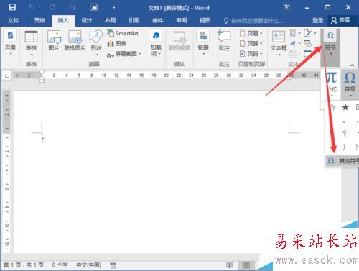Open Quick Parts icon in text group
Screen dimensions: 359x271
(294, 33)
